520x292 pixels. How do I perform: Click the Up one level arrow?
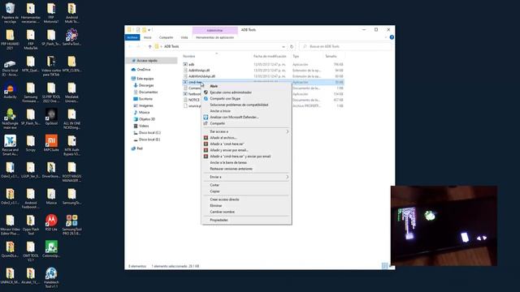click(149, 47)
